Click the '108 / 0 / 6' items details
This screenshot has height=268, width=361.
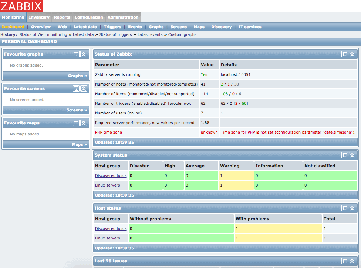coord(231,94)
